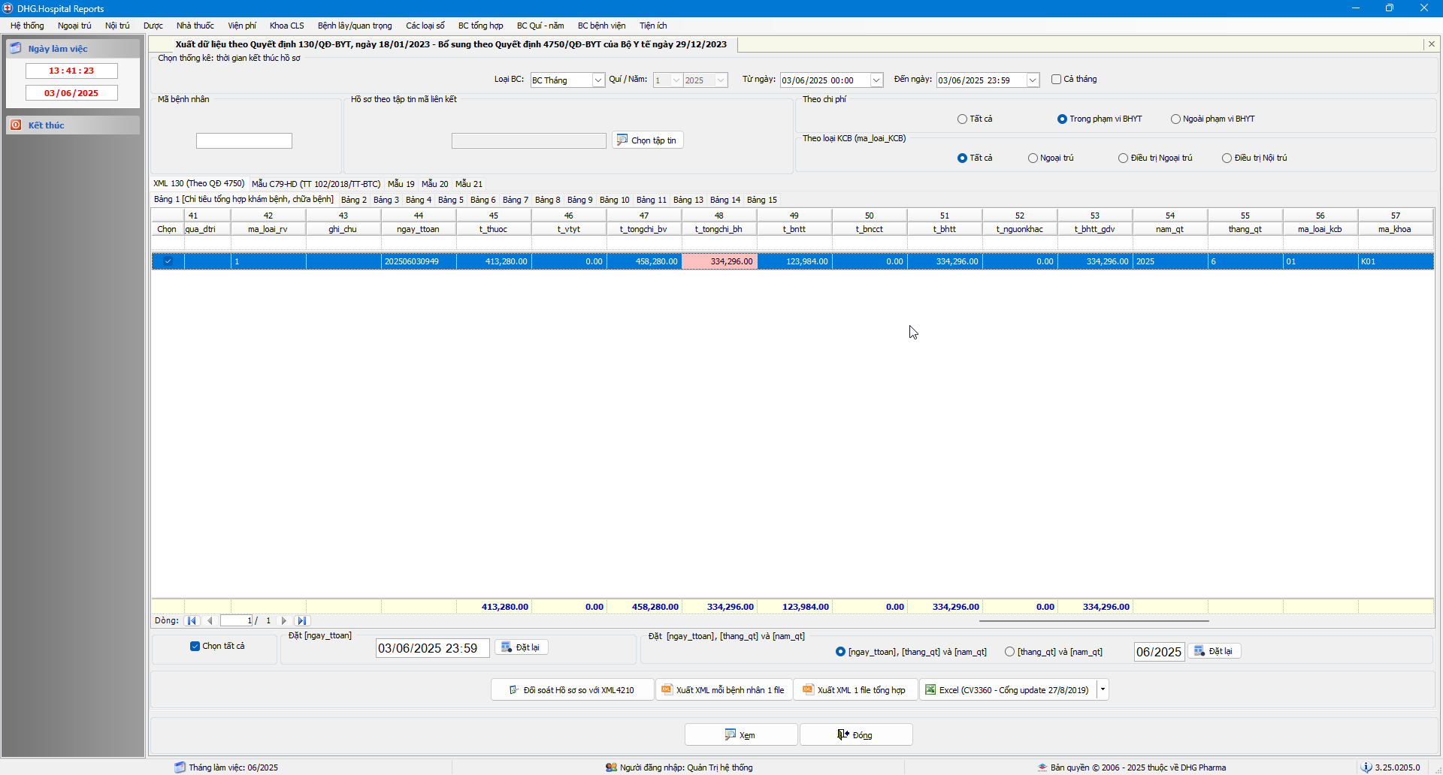Screen dimensions: 1443x775
Task: Click Đặt lại icon beside 06/2025 field
Action: [1199, 651]
